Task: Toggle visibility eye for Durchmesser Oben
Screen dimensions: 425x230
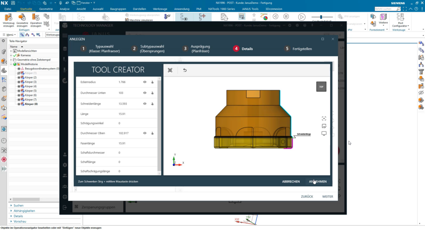Action: tap(145, 133)
